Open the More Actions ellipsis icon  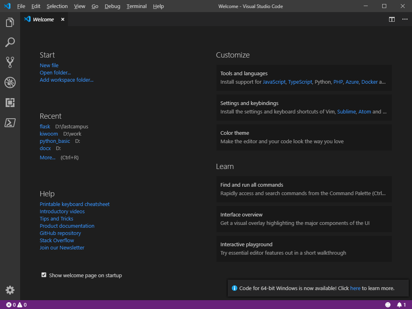(x=405, y=19)
